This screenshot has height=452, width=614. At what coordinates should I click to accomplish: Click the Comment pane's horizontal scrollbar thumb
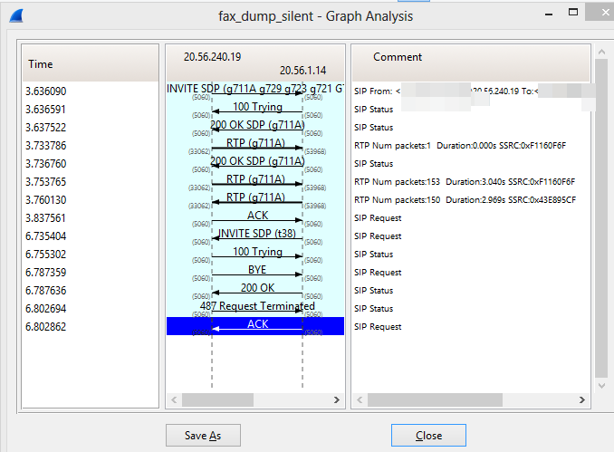coord(433,399)
